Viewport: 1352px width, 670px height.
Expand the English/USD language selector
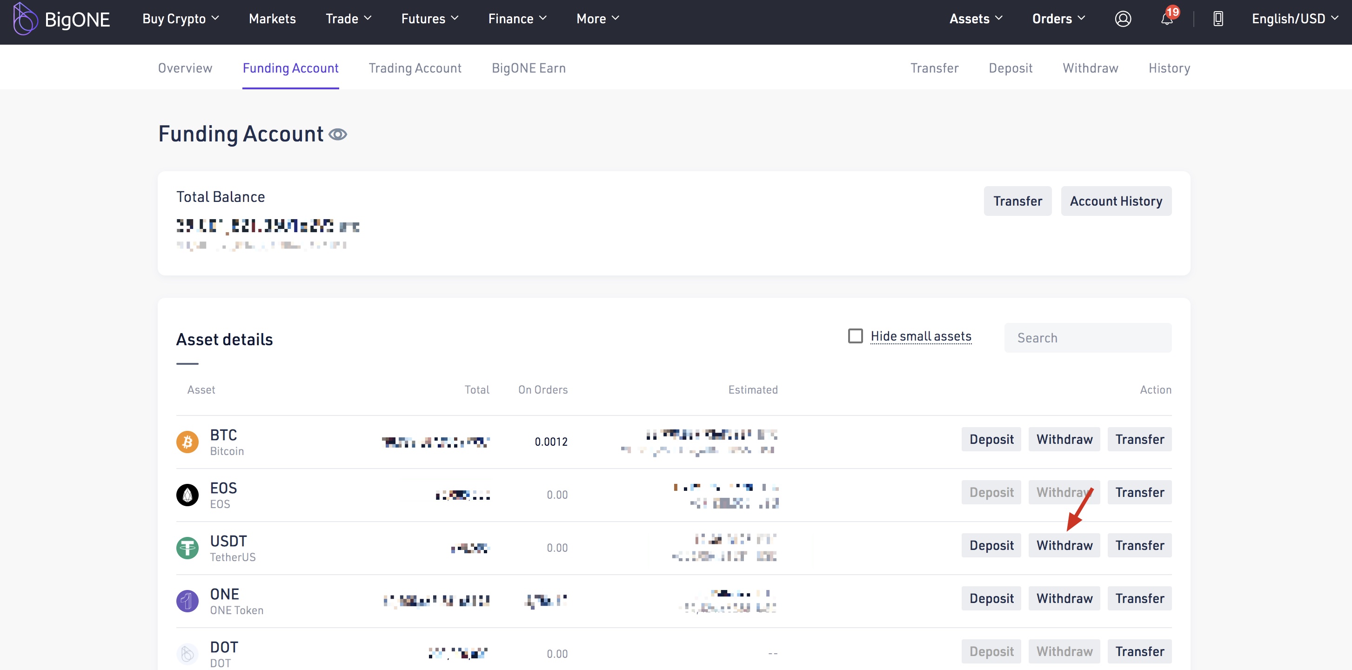(x=1294, y=19)
